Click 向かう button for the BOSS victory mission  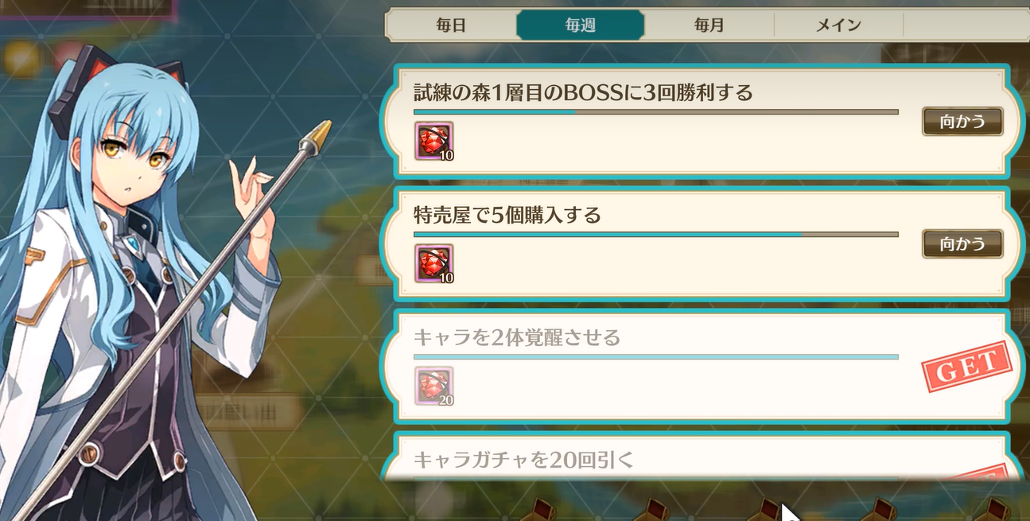962,122
